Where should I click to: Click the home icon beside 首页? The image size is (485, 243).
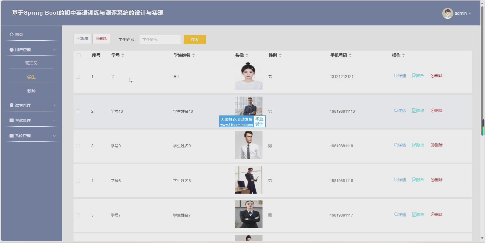[11, 35]
